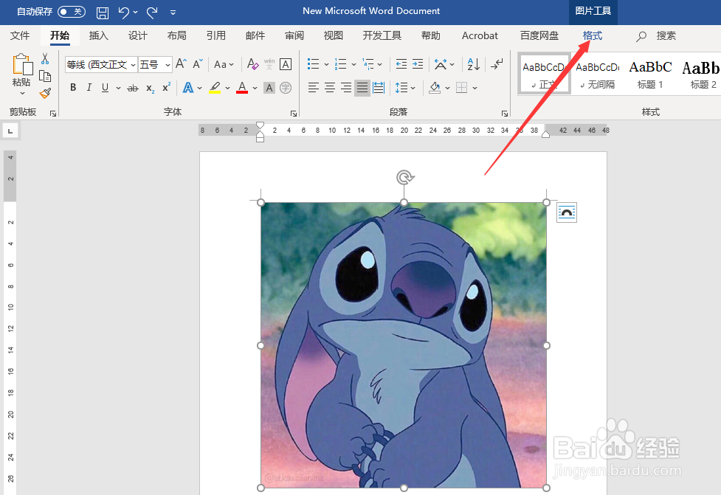Toggle Show paragraph marks icon
Screen dimensions: 721x495
click(x=497, y=64)
